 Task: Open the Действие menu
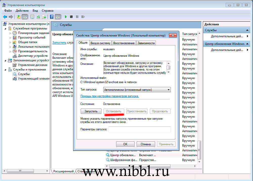coord(22,11)
